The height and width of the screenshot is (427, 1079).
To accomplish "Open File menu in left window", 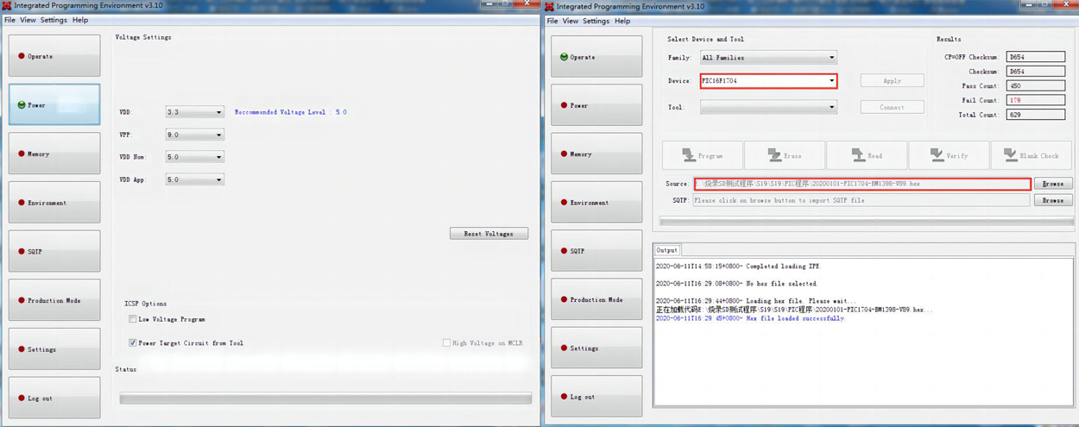I will (x=9, y=20).
